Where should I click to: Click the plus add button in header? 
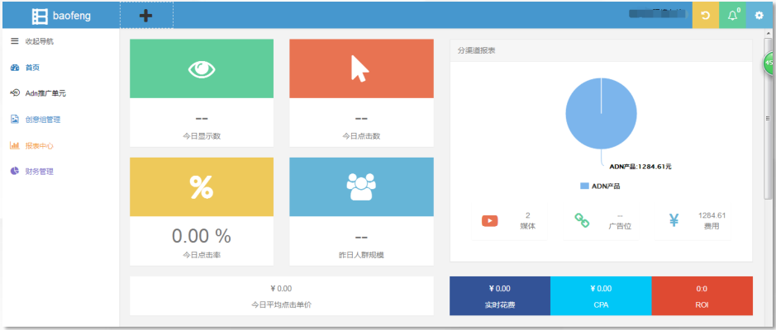click(x=146, y=16)
